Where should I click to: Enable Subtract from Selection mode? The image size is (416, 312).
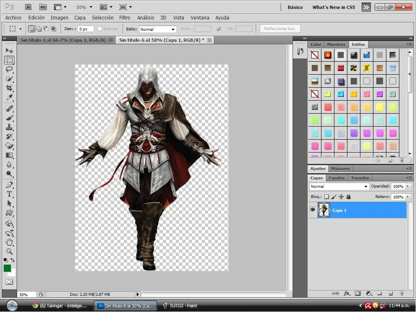tap(46, 29)
